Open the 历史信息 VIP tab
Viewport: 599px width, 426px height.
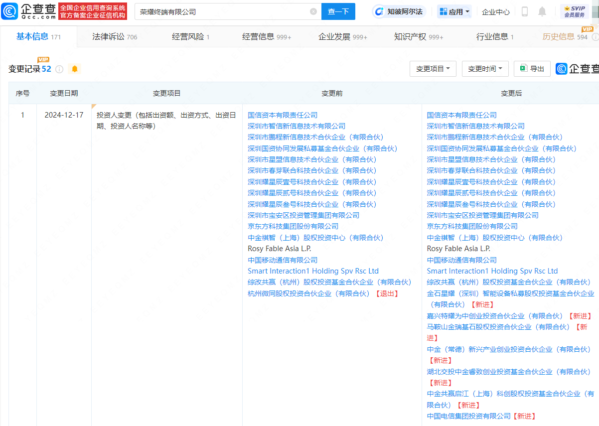click(x=565, y=37)
